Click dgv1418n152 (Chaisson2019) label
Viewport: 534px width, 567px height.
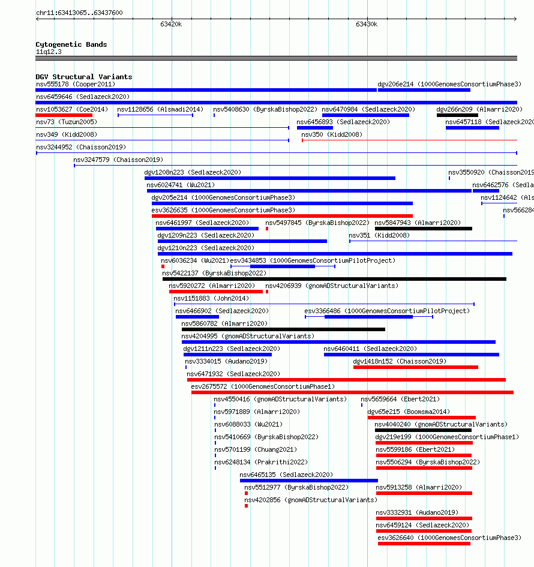(x=400, y=362)
